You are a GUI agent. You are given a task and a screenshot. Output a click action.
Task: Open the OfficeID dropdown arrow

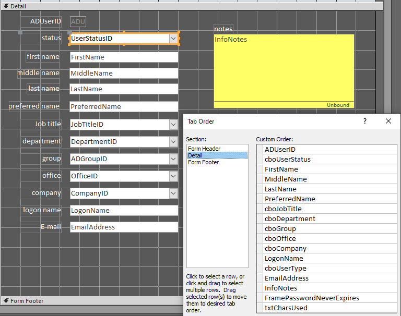[173, 176]
